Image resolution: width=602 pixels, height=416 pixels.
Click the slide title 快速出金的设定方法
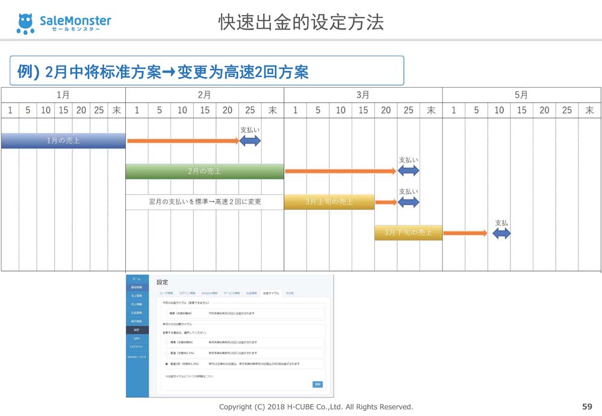(x=301, y=22)
